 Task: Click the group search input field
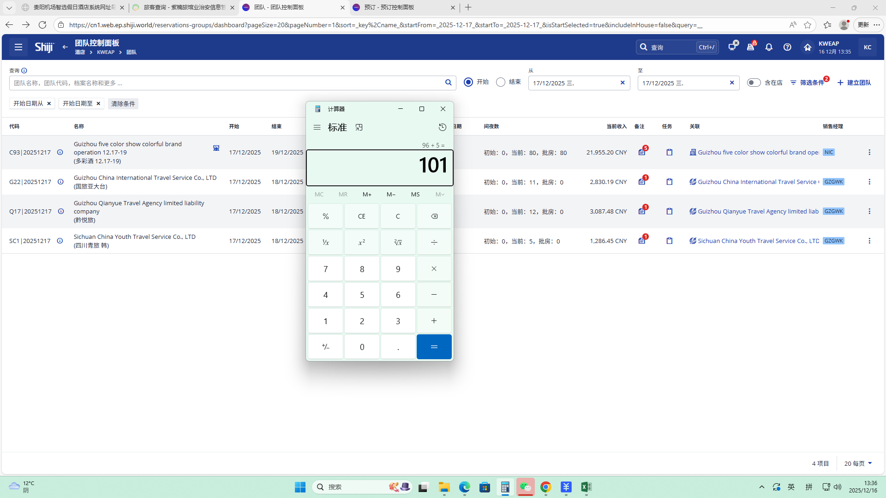[226, 83]
